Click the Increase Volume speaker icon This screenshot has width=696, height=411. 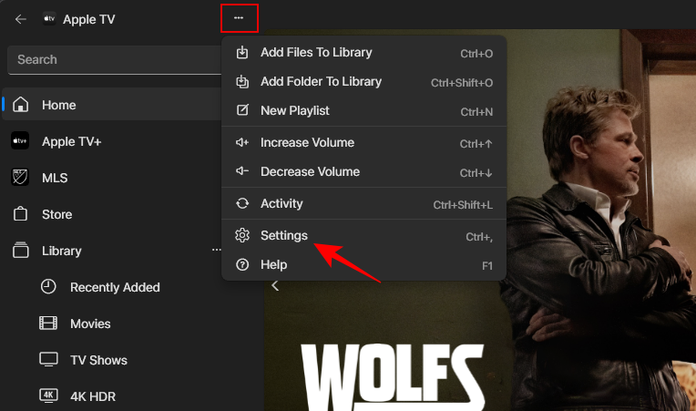point(242,142)
